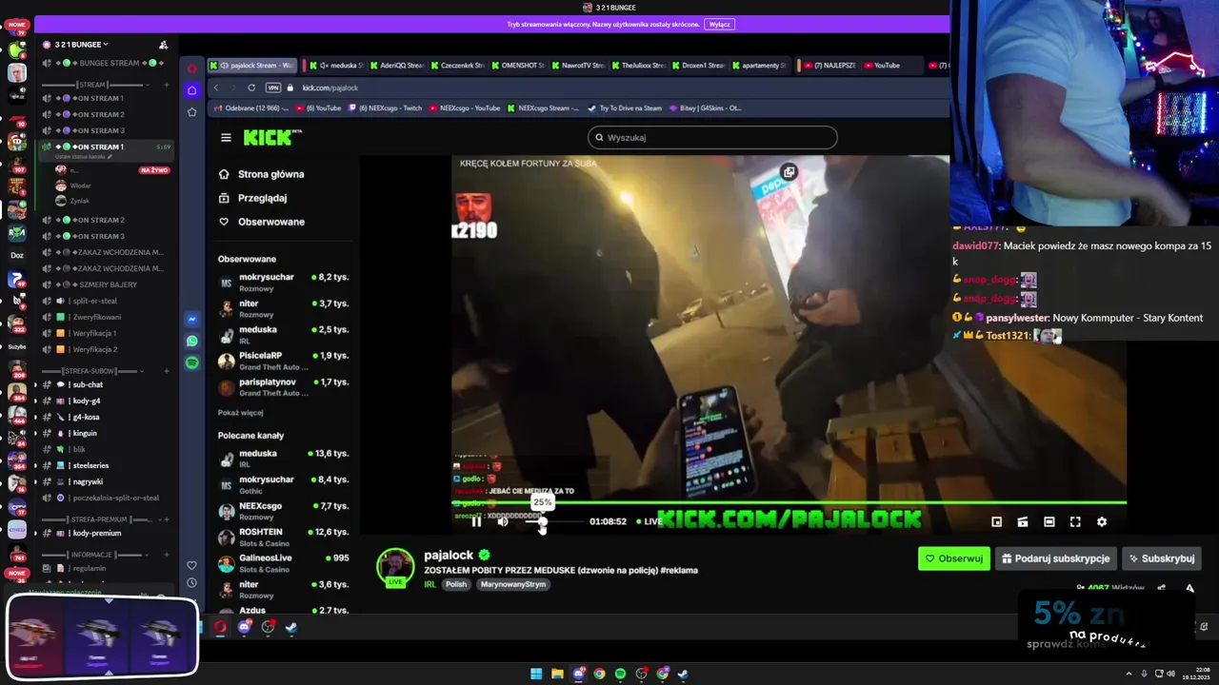Open Strona główna in Kick sidebar
The width and height of the screenshot is (1219, 685).
tap(262, 174)
